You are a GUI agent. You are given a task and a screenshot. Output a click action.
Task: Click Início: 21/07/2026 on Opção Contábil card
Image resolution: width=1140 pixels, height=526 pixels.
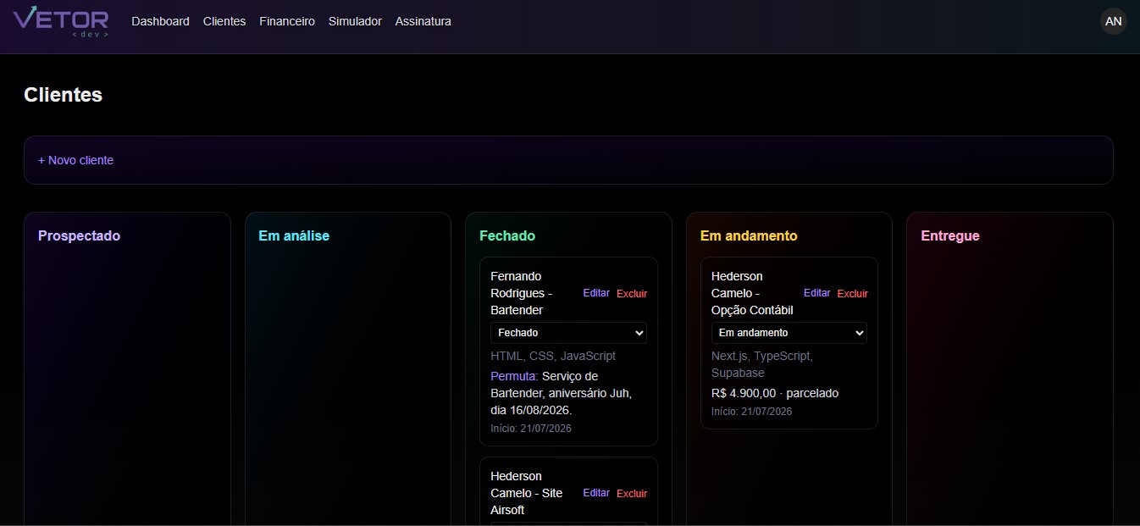tap(752, 412)
